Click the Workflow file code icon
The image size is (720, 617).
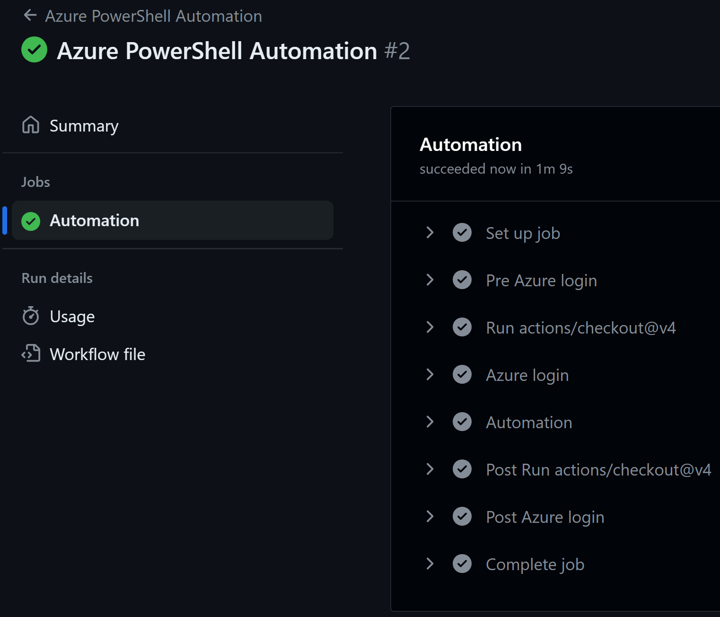pos(31,353)
